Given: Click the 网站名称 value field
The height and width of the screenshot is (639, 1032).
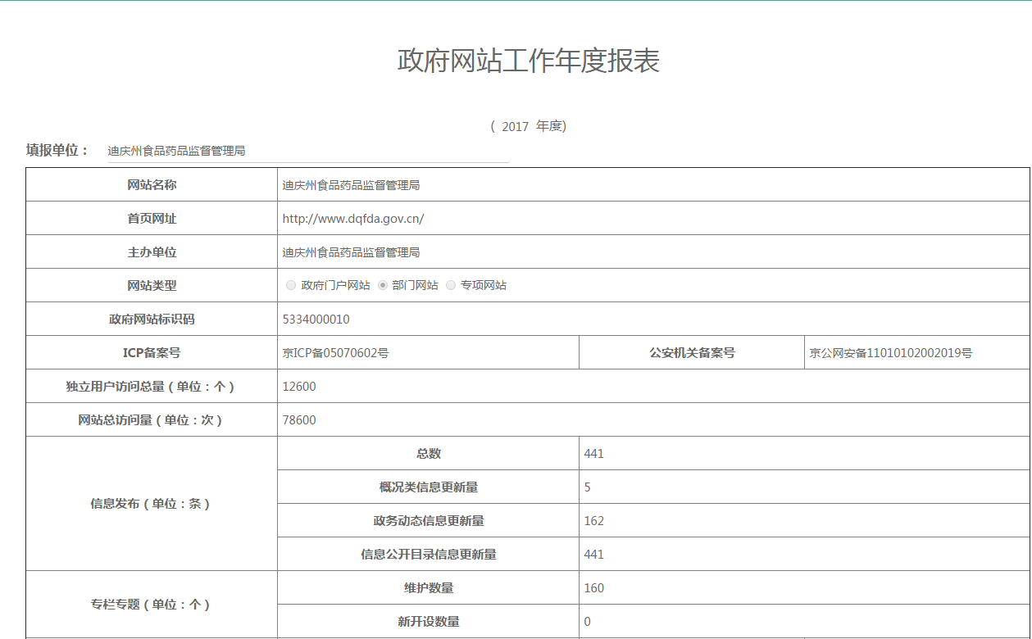Looking at the screenshot, I should point(351,185).
